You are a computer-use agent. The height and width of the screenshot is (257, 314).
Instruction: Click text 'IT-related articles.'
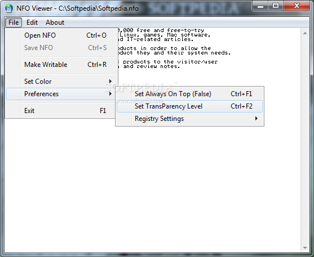pyautogui.click(x=160, y=39)
